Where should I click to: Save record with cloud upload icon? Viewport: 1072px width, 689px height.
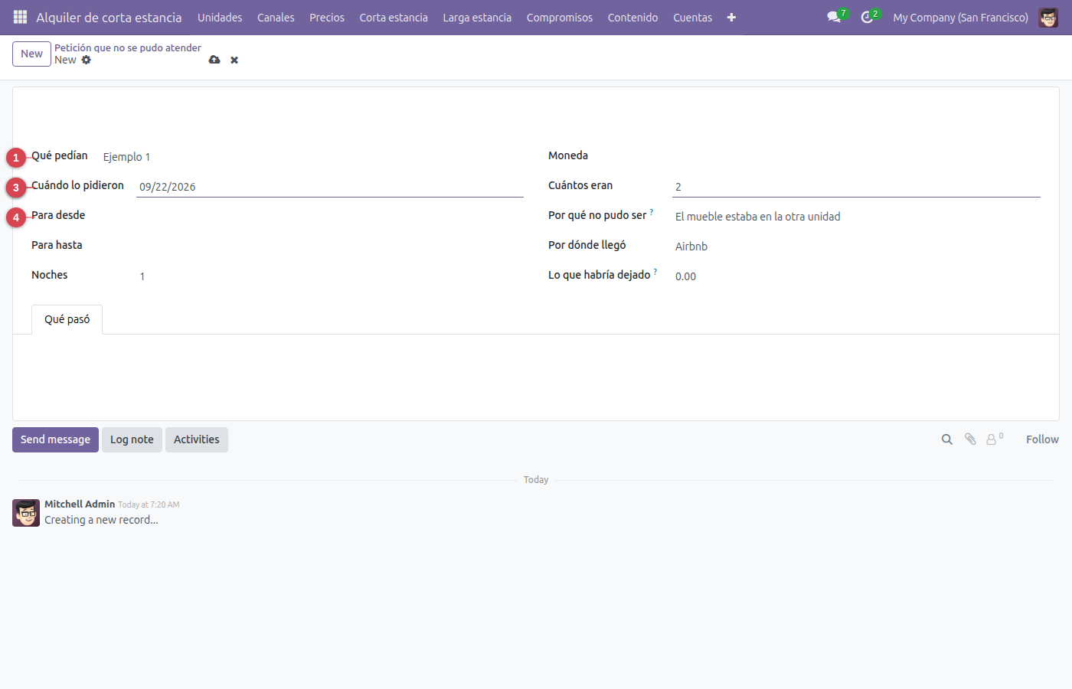click(x=214, y=60)
